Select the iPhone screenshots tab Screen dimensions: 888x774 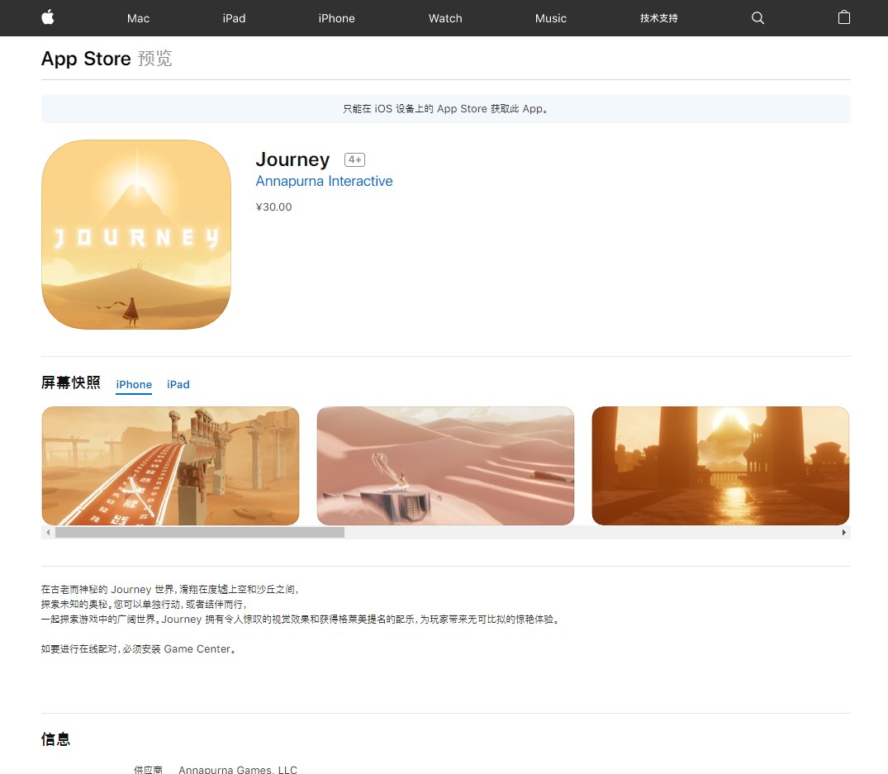click(134, 384)
